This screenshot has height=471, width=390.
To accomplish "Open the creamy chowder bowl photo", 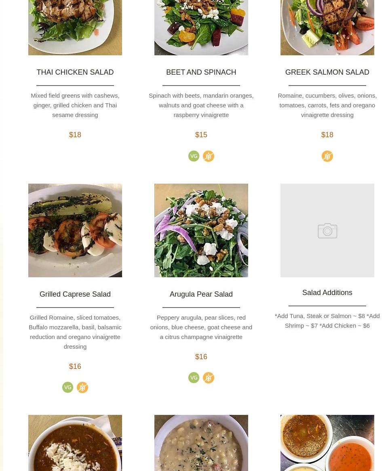I will pyautogui.click(x=201, y=443).
